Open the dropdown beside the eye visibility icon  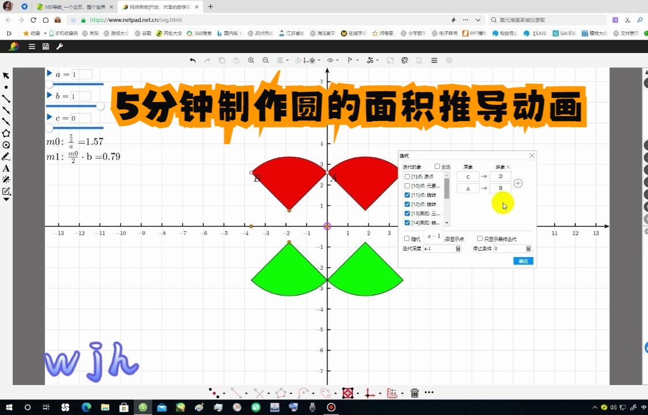pyautogui.click(x=337, y=60)
